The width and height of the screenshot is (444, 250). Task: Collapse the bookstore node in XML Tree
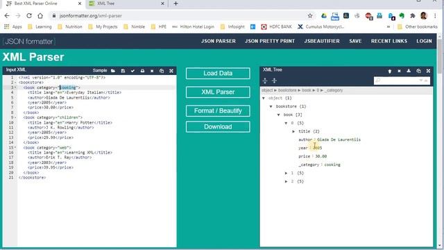tap(271, 106)
